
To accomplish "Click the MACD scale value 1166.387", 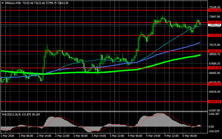I will pos(214,114).
